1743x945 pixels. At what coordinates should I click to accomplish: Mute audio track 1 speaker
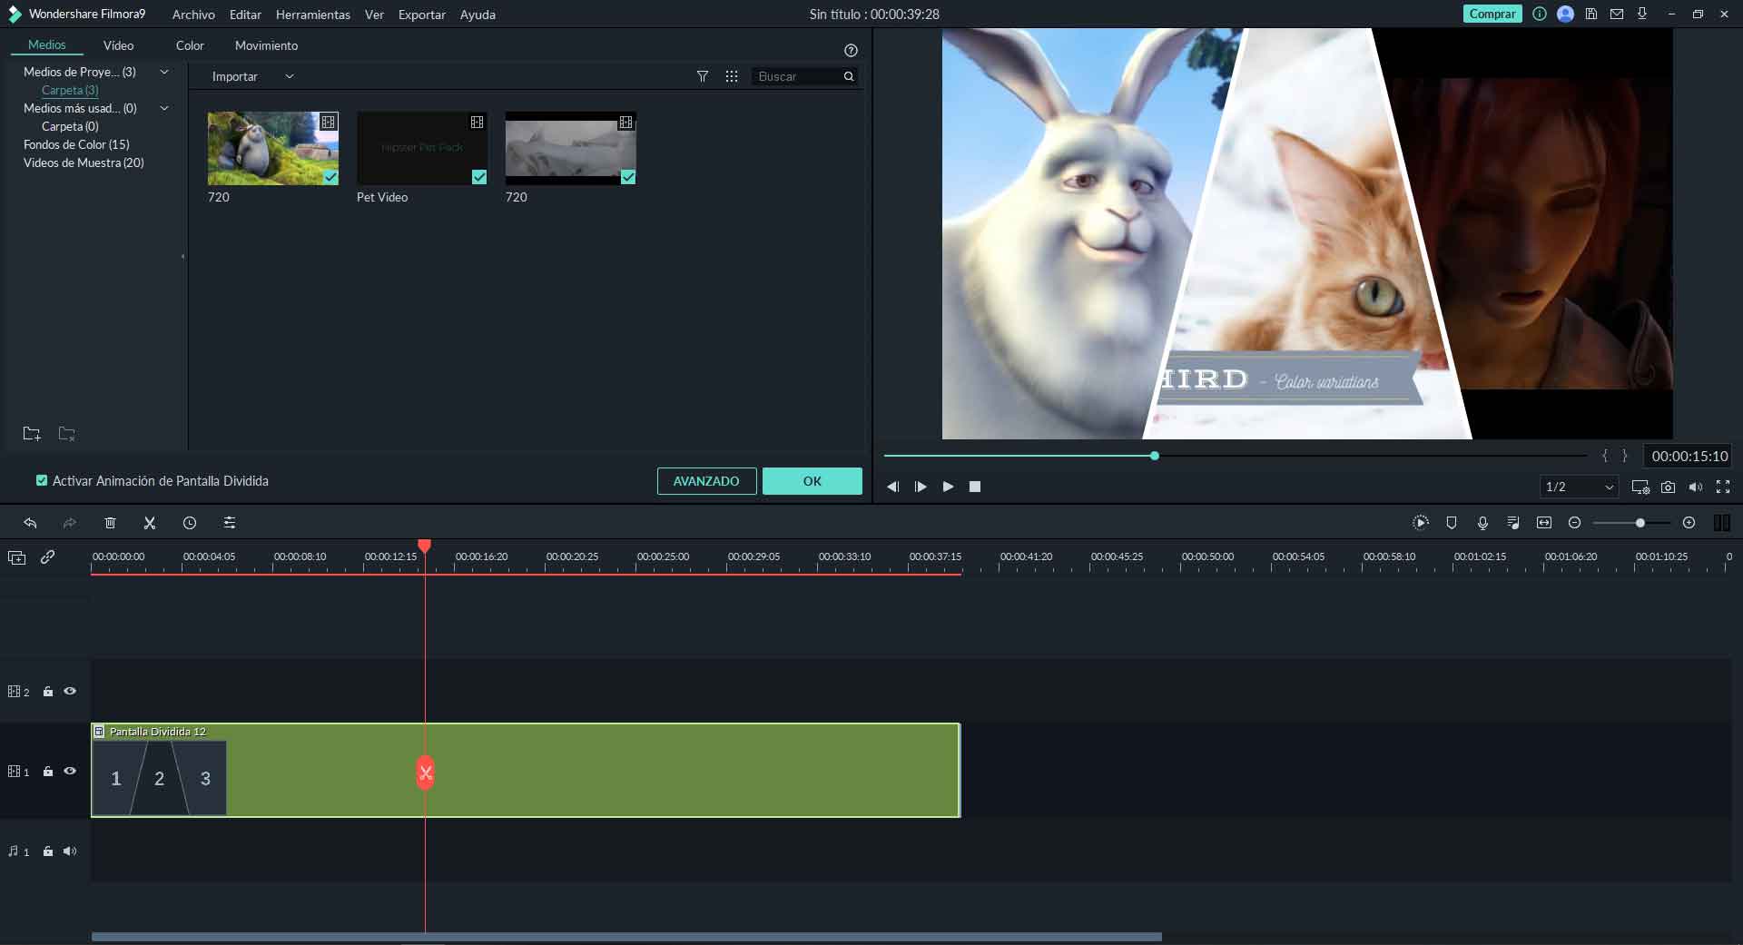point(70,851)
